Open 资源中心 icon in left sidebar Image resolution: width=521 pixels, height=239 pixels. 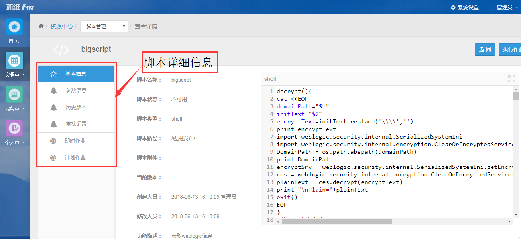pyautogui.click(x=14, y=61)
